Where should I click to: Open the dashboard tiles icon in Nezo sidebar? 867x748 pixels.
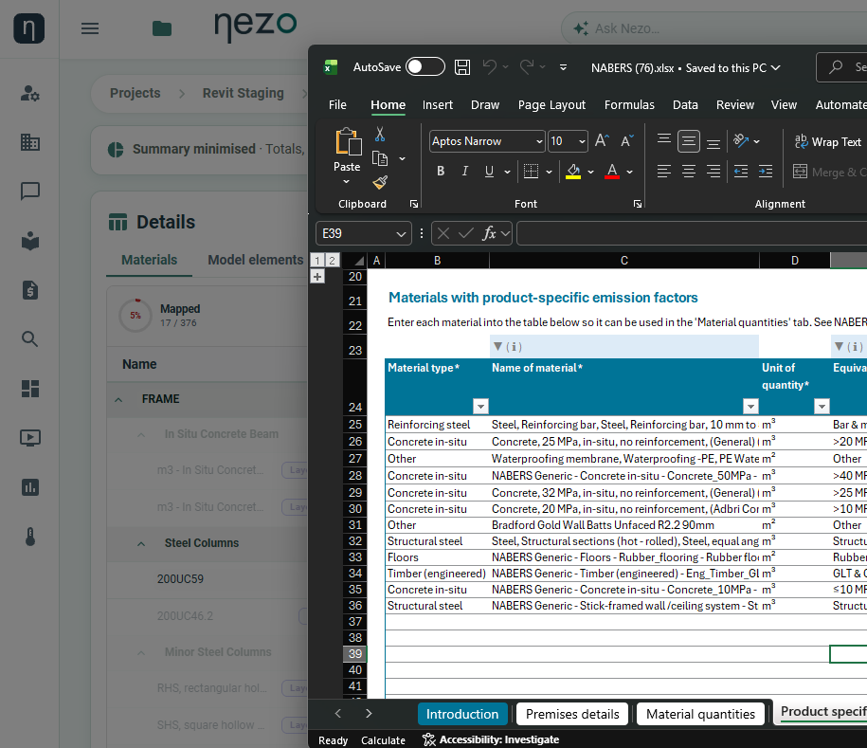coord(30,389)
